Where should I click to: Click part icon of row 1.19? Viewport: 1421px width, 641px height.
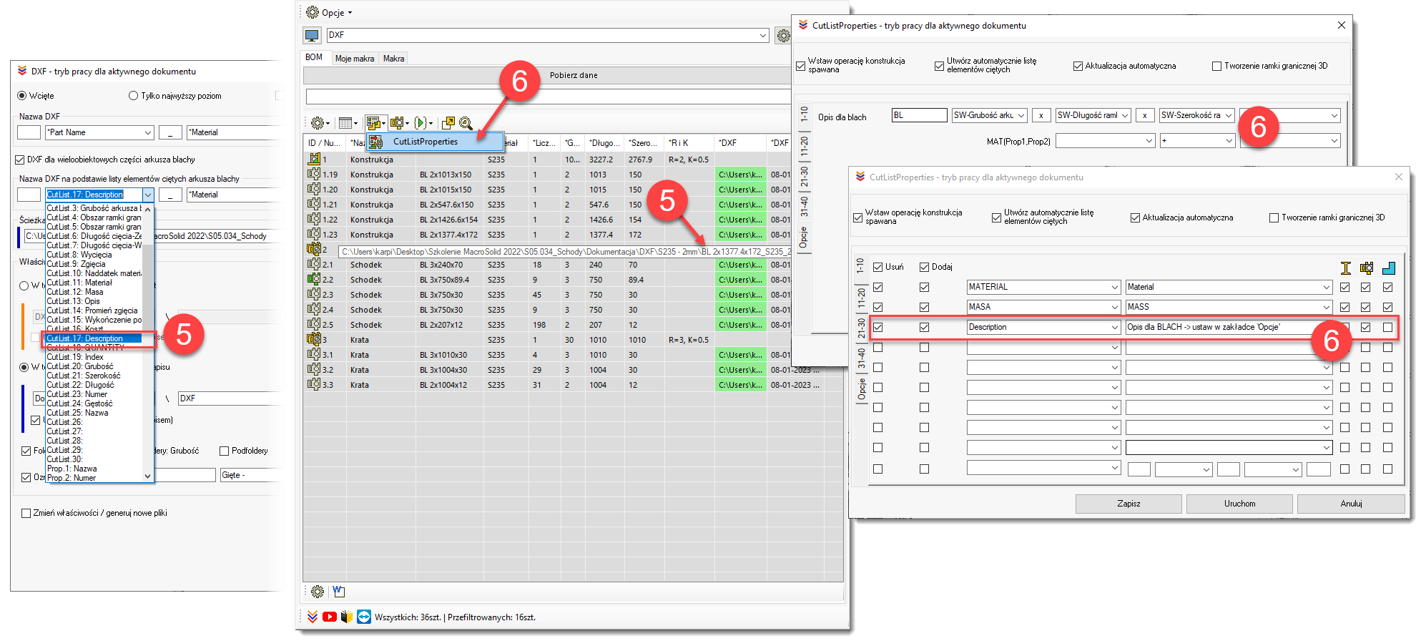click(313, 174)
